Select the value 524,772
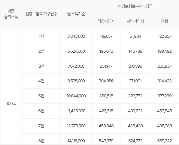The image size is (179, 145). click(x=135, y=141)
